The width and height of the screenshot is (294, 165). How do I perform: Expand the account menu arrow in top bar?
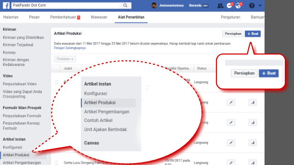click(260, 5)
